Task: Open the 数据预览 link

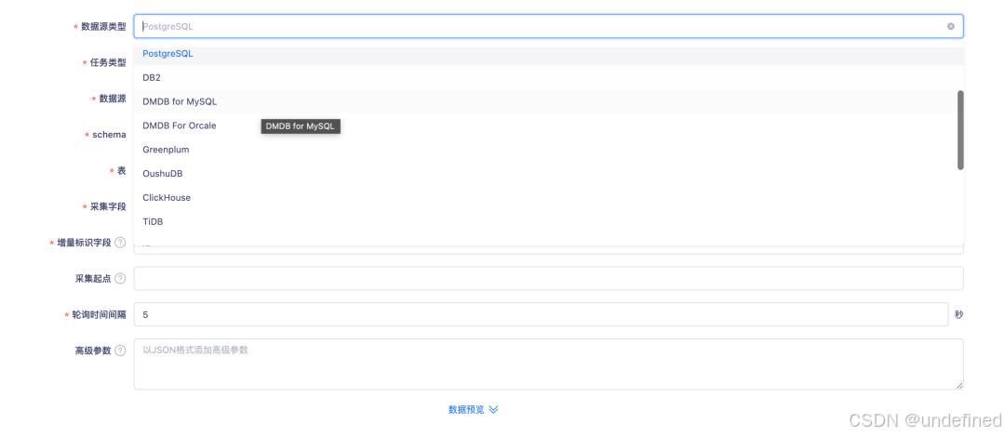Action: tap(466, 410)
